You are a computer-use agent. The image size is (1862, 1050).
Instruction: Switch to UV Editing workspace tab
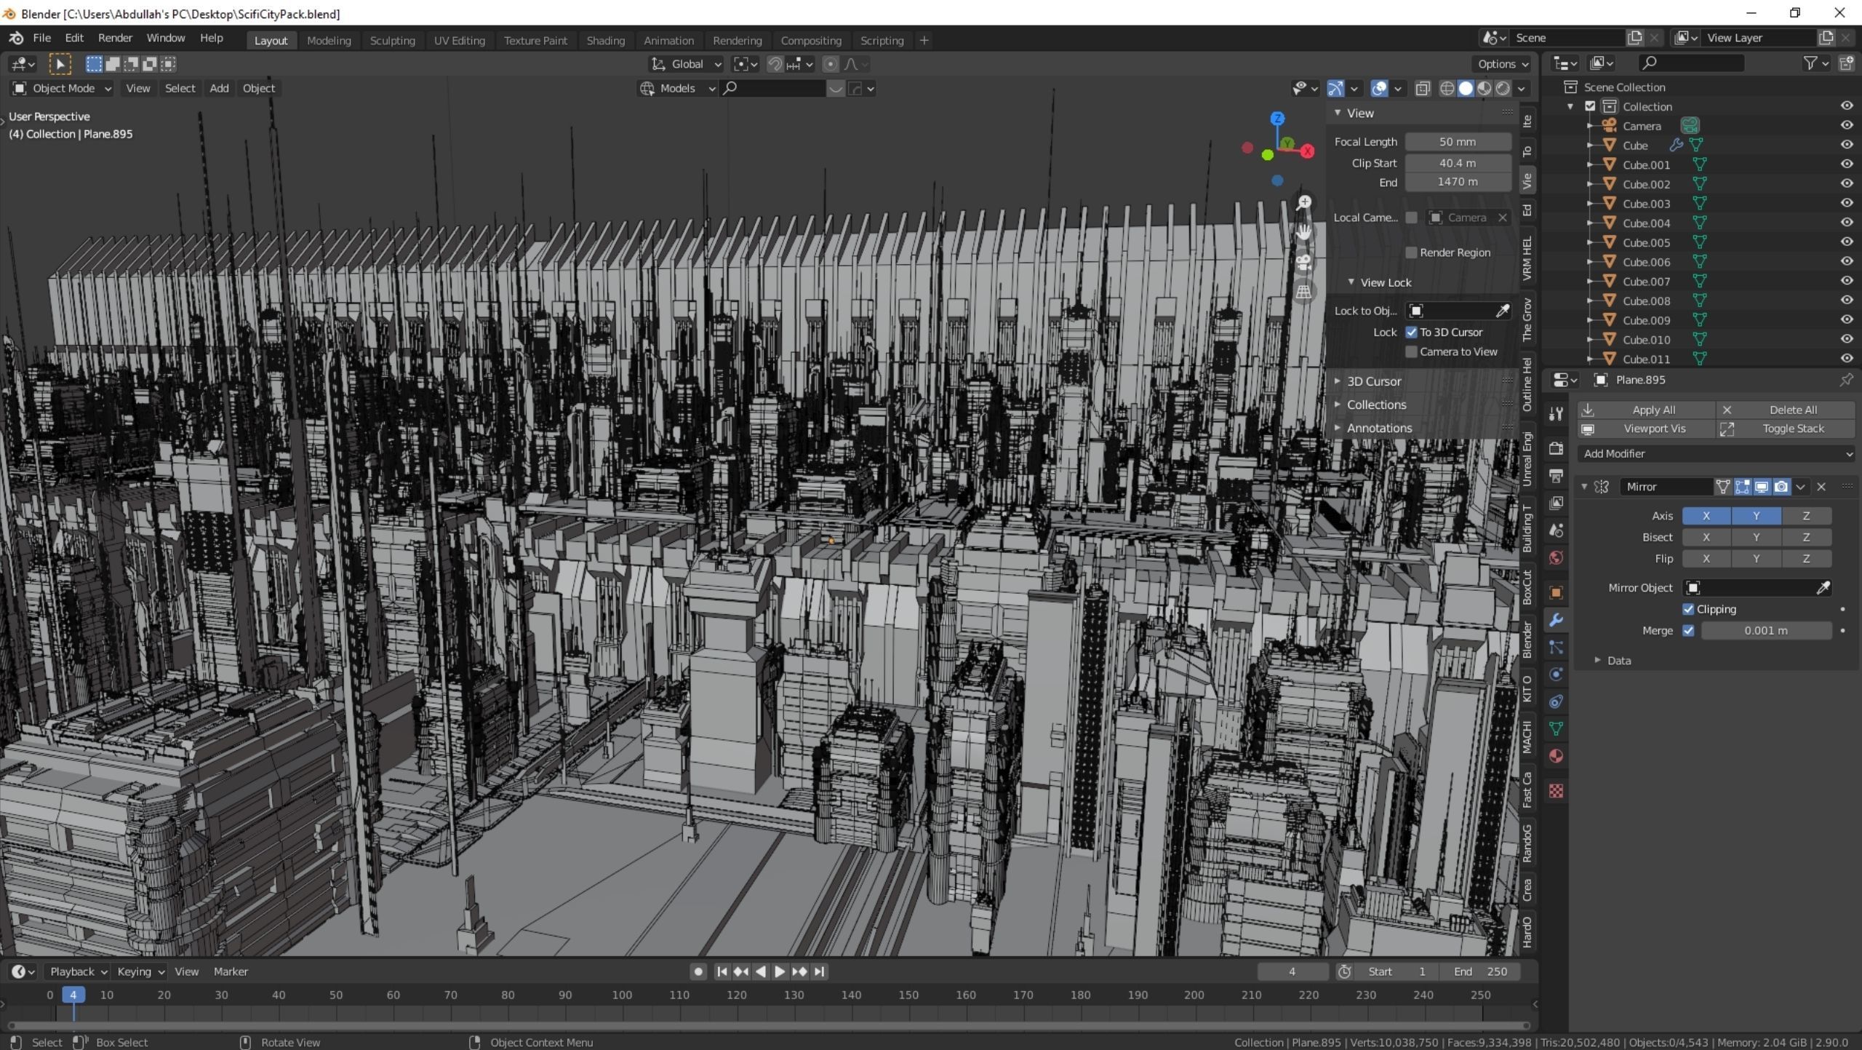click(459, 41)
